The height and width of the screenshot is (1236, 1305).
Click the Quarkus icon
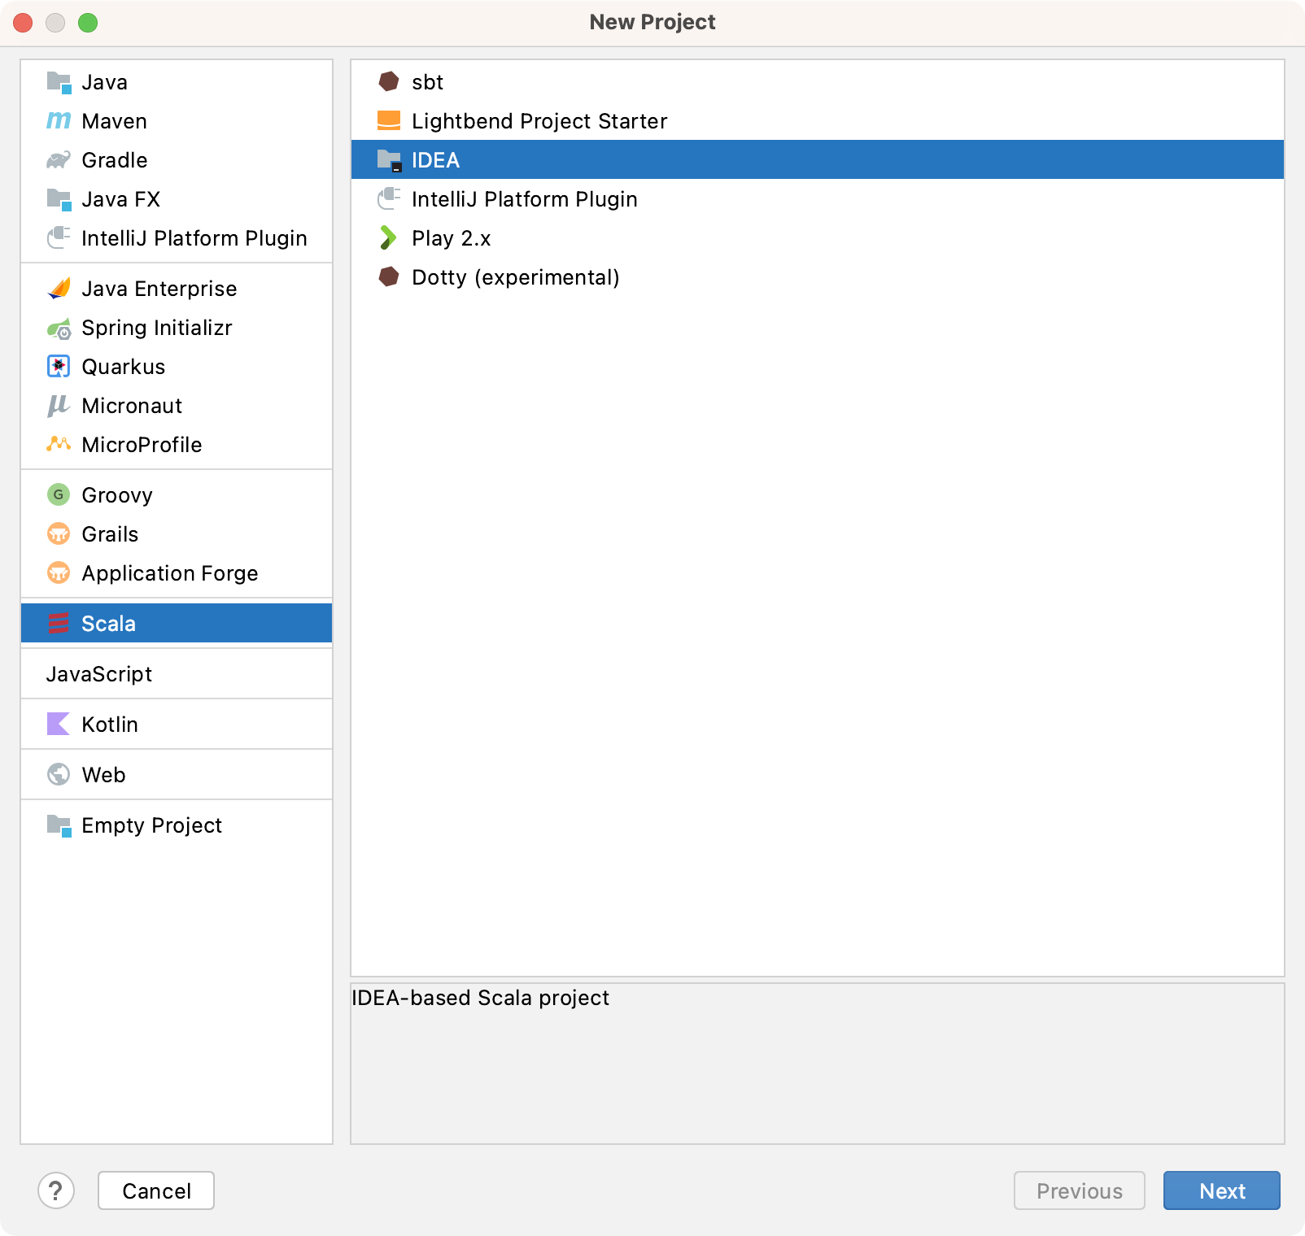coord(59,367)
